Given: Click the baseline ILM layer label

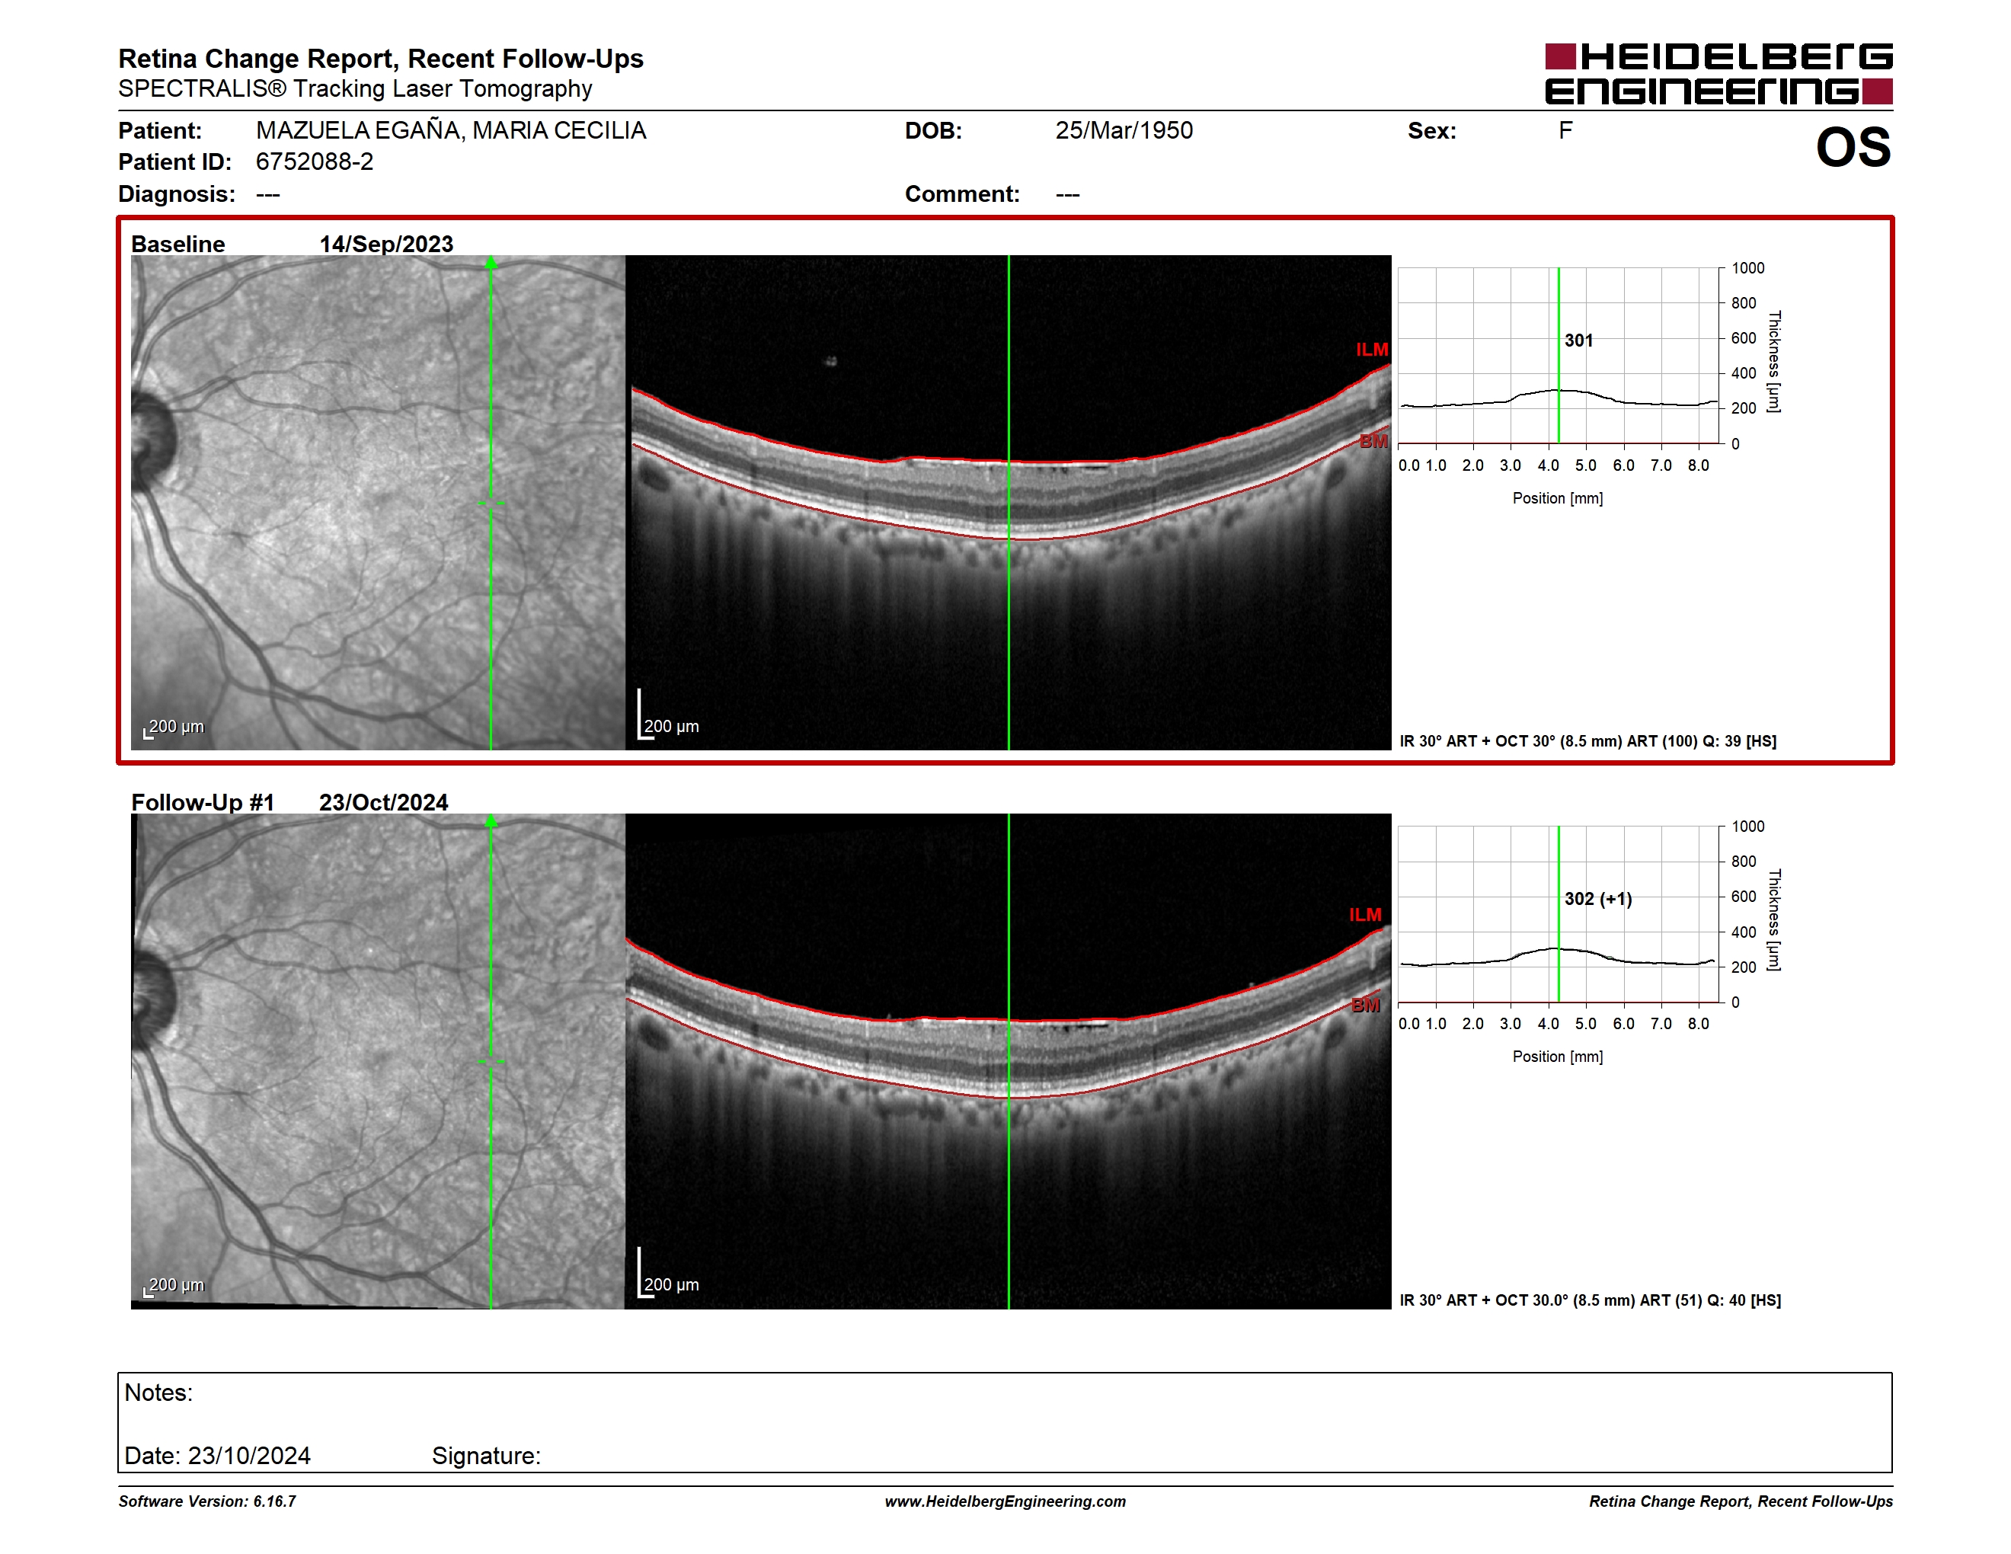Looking at the screenshot, I should (x=1371, y=350).
